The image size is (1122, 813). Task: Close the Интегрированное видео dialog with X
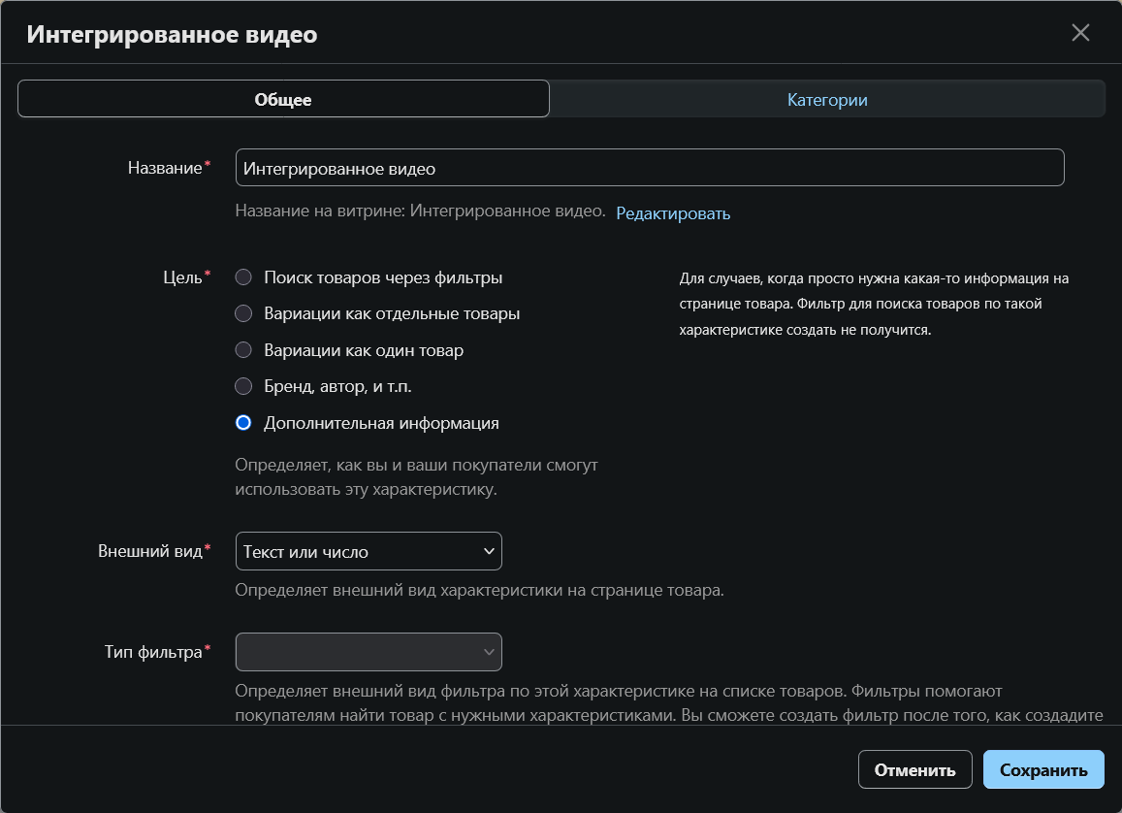[1080, 33]
